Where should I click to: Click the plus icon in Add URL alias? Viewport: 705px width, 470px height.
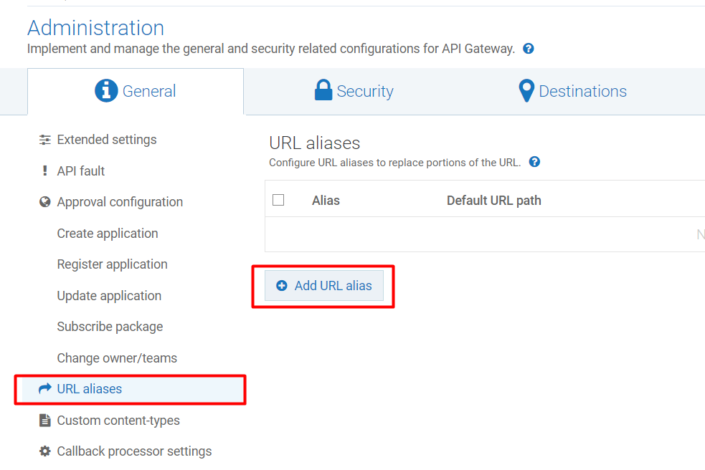(x=281, y=285)
